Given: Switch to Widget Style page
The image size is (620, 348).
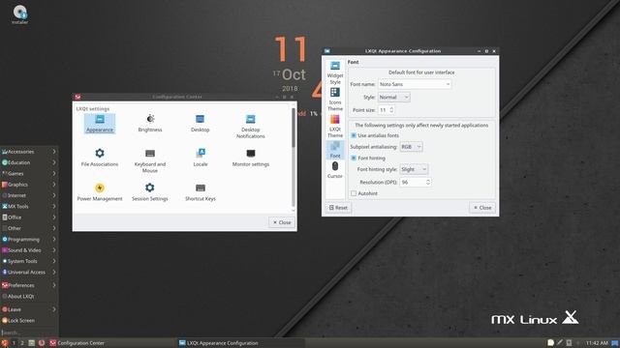Looking at the screenshot, I should tap(335, 72).
